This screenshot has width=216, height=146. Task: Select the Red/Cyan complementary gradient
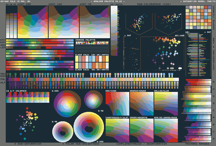click(117, 104)
